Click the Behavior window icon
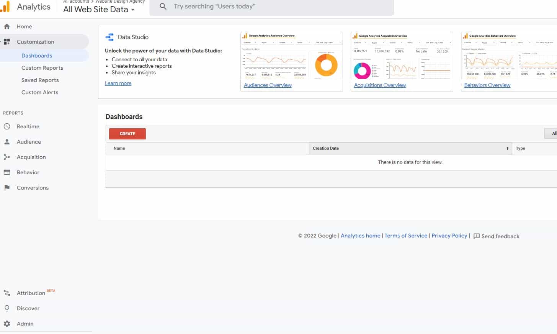 (x=7, y=172)
